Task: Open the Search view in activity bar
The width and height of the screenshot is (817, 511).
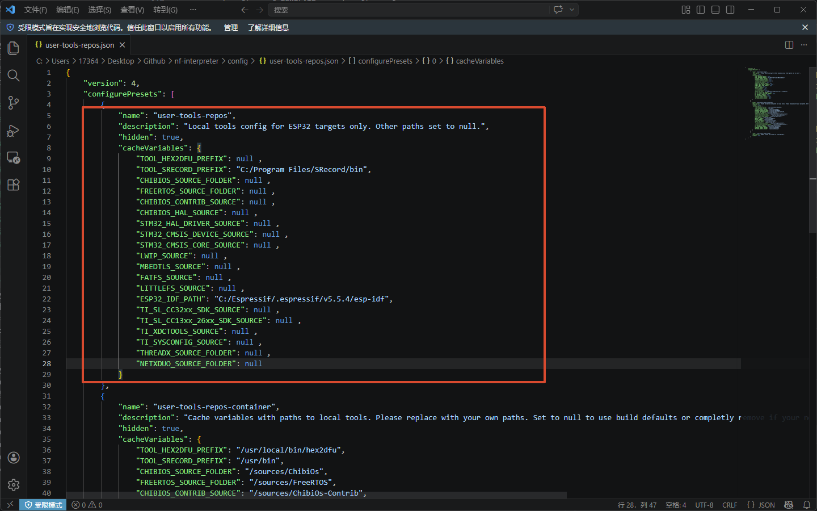Action: point(14,76)
